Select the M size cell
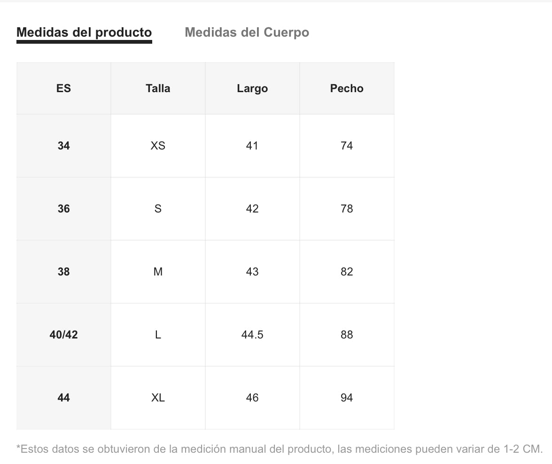This screenshot has width=552, height=464. tap(158, 272)
